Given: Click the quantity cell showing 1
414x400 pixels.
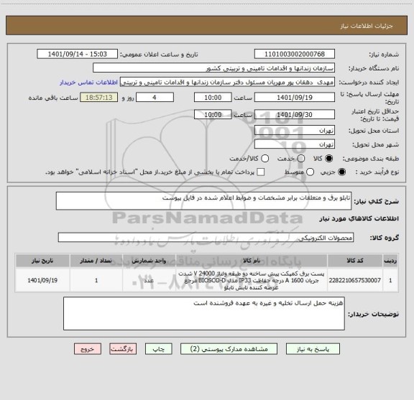Looking at the screenshot, I should (96, 280).
